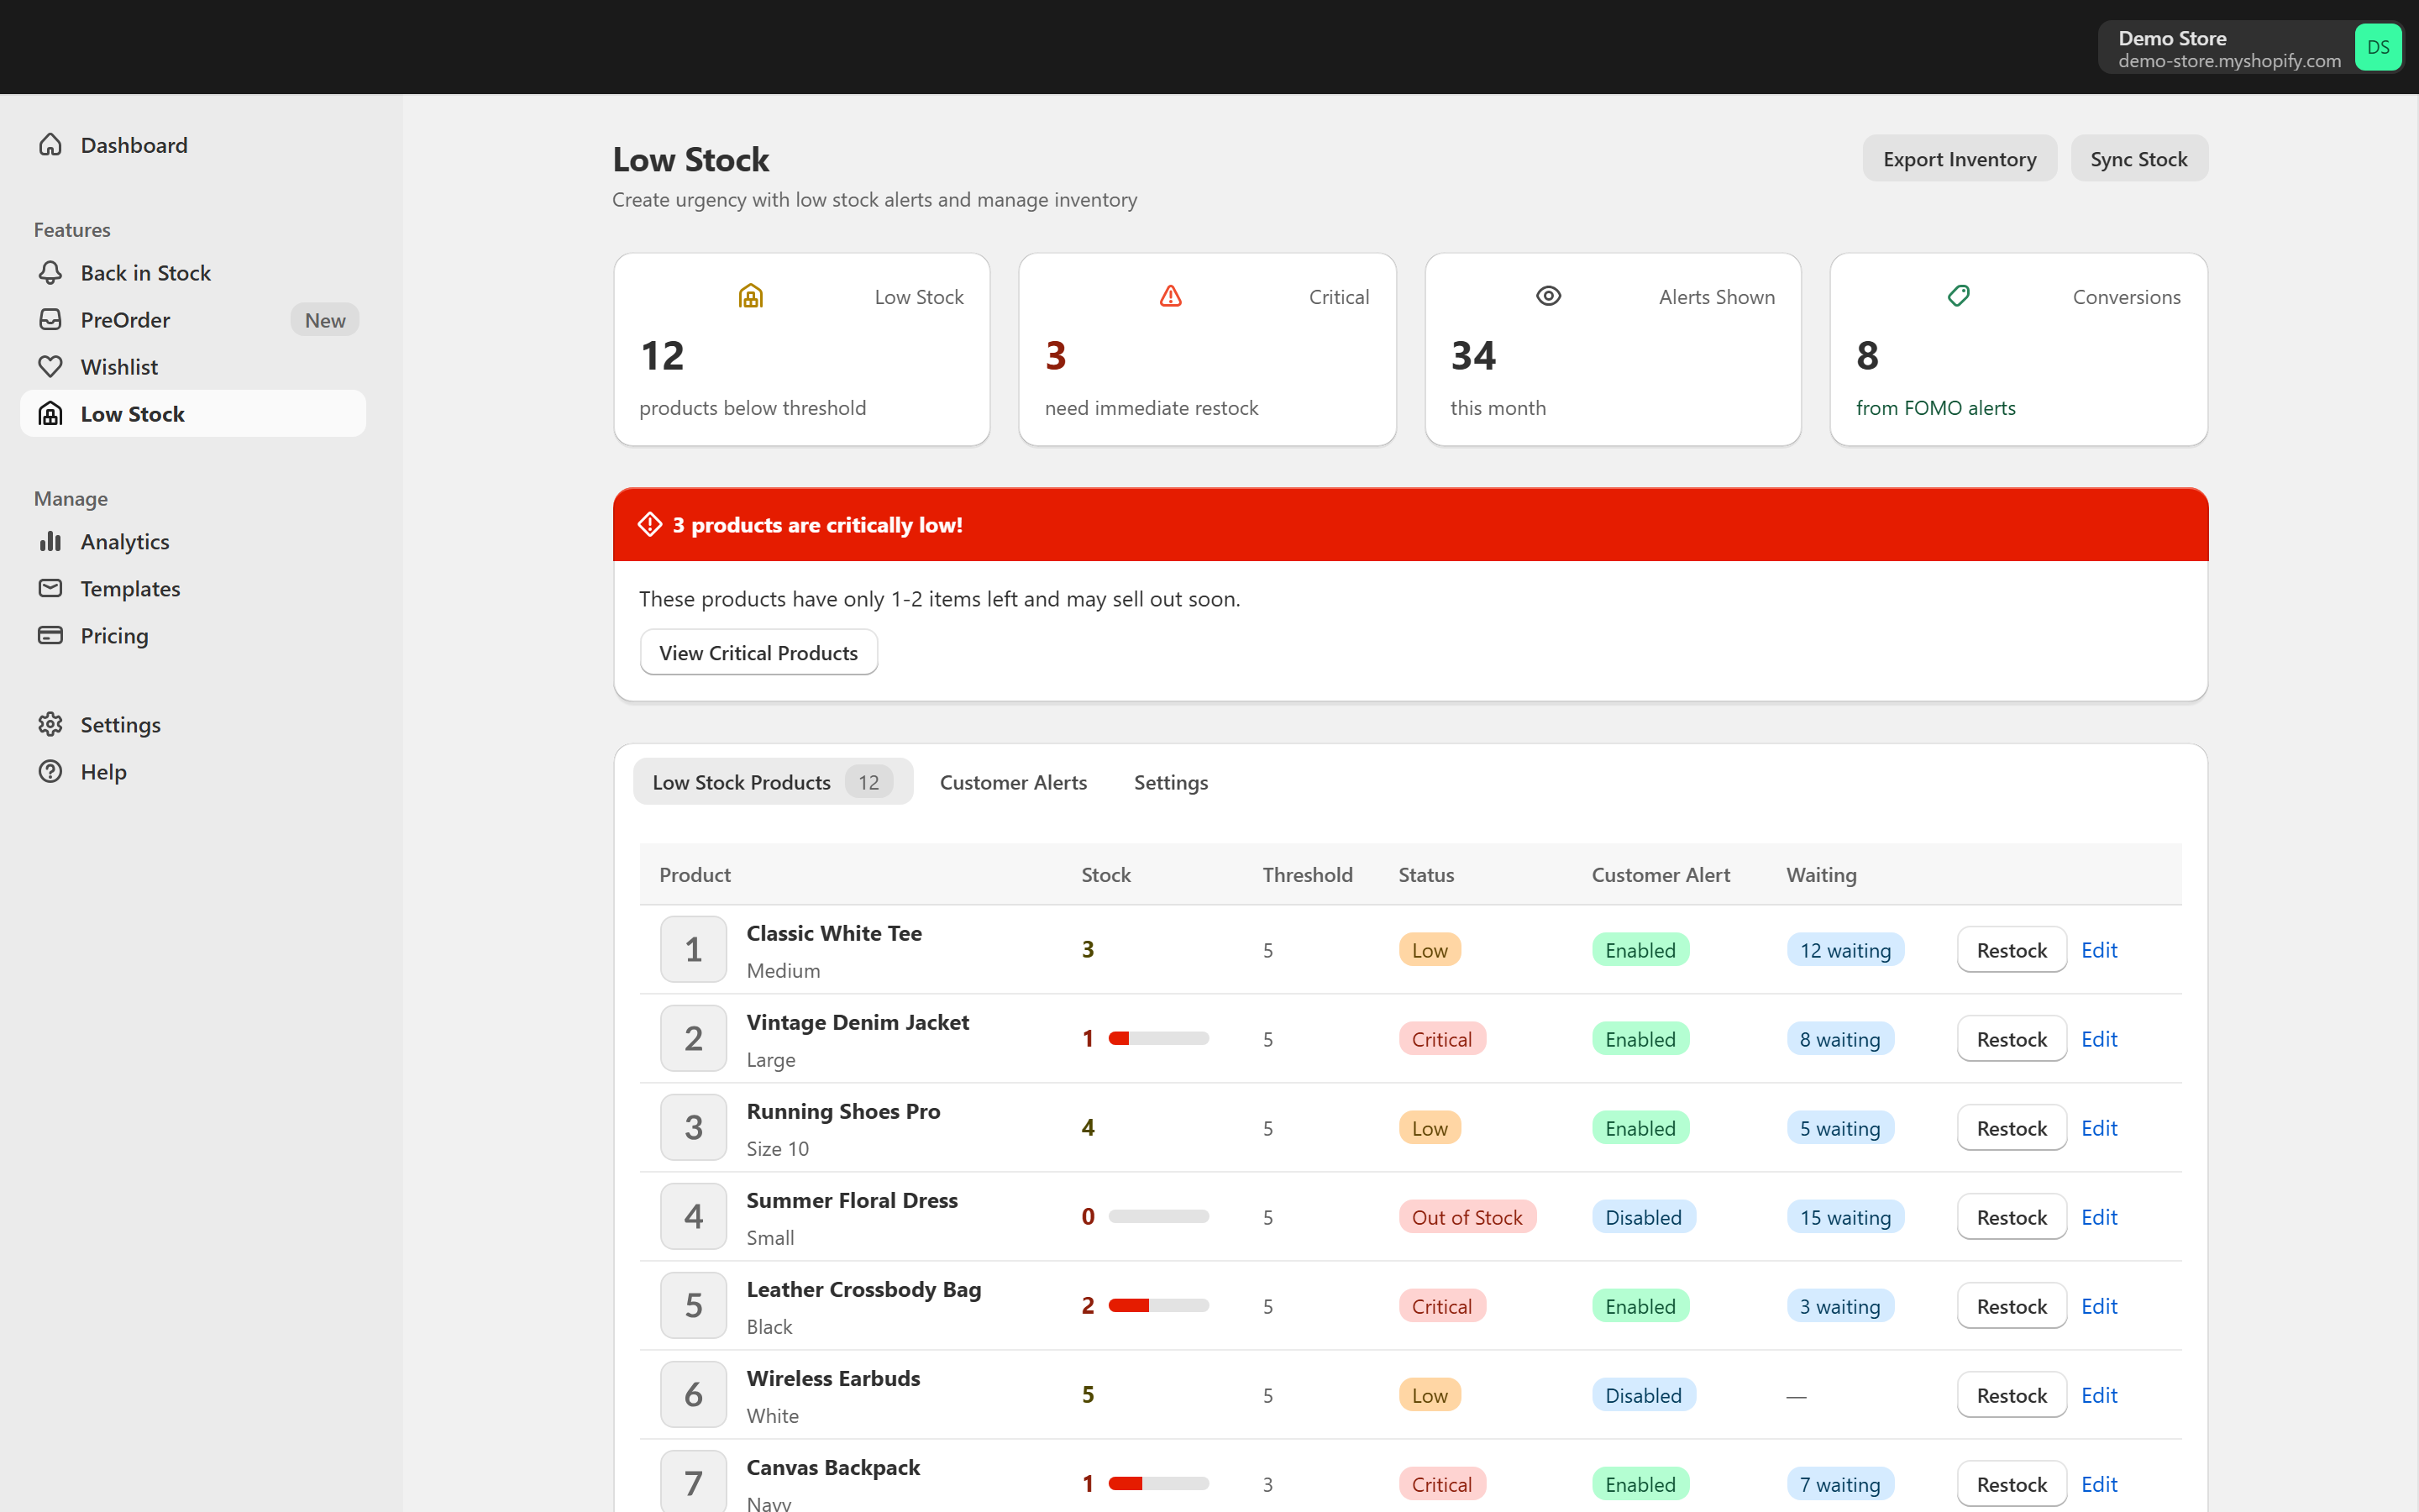This screenshot has width=2419, height=1512.
Task: Click the Demo Store account switcher
Action: pyautogui.click(x=2251, y=47)
